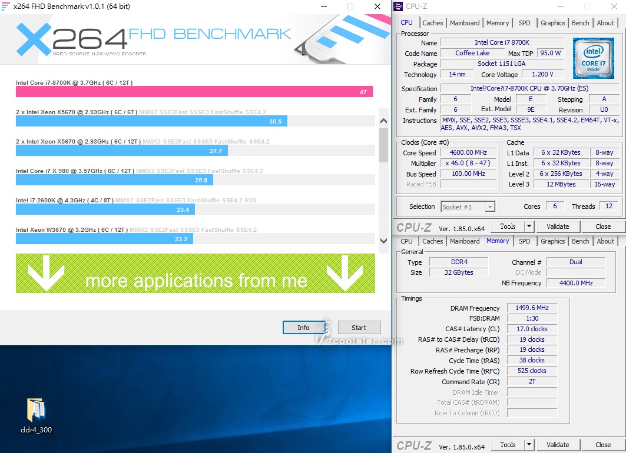Image resolution: width=626 pixels, height=453 pixels.
Task: Open the Graphics tab in lower CPU-Z window
Action: pos(552,241)
